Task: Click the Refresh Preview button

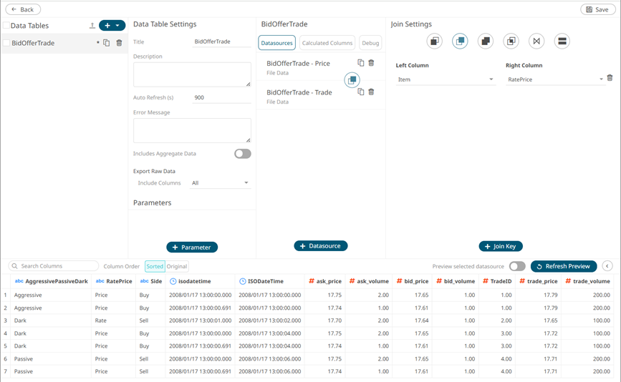Action: click(x=564, y=266)
